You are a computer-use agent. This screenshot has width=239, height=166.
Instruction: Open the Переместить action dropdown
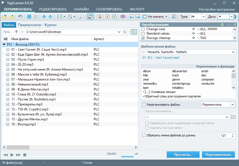coord(232,105)
